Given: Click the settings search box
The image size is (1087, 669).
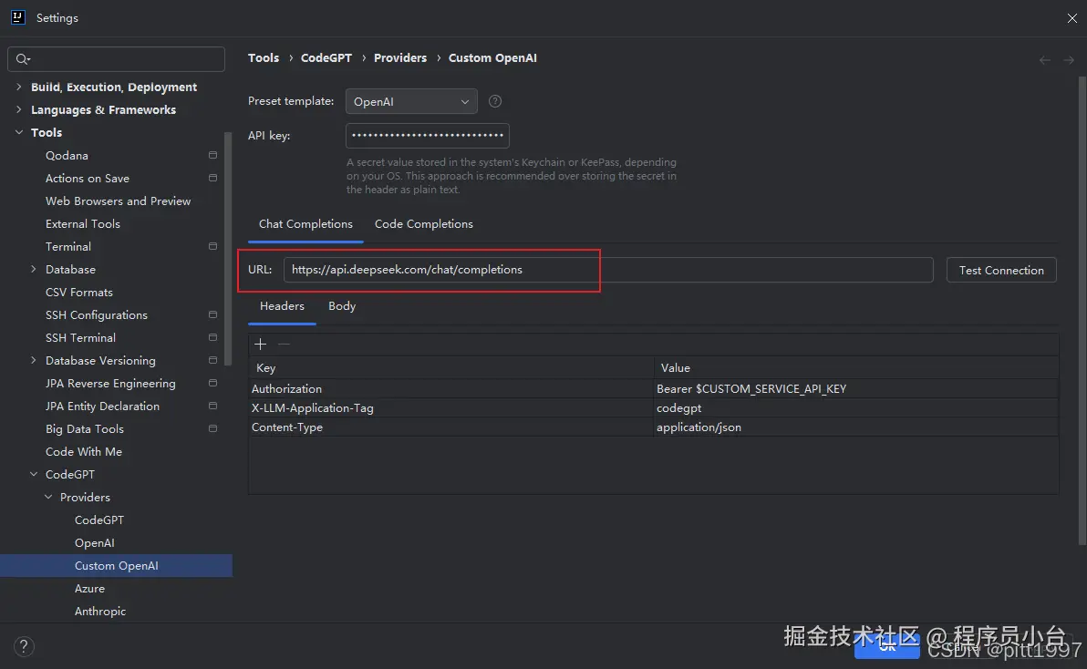Looking at the screenshot, I should pyautogui.click(x=116, y=59).
